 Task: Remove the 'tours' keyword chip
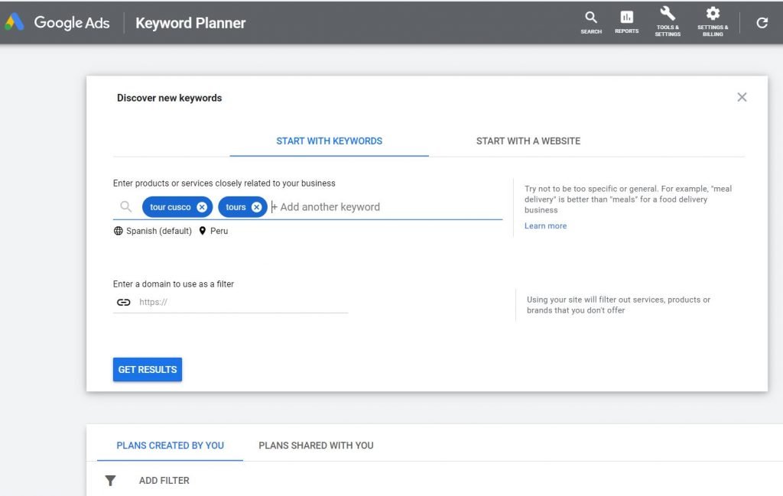tap(256, 207)
